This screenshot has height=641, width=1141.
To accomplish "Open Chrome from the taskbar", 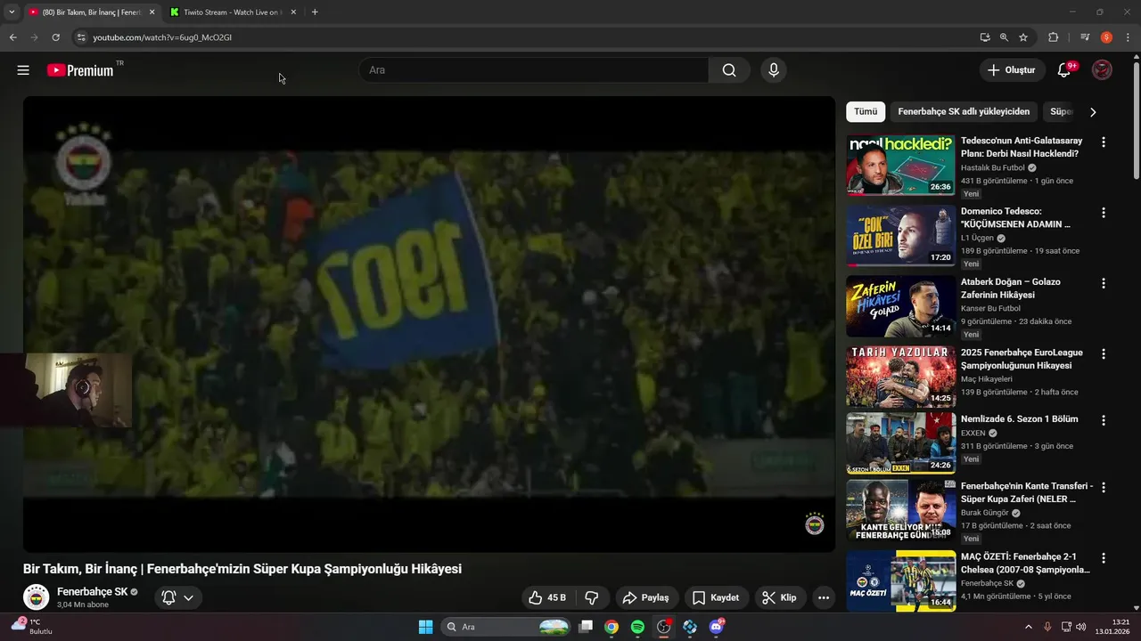I will coord(611,627).
